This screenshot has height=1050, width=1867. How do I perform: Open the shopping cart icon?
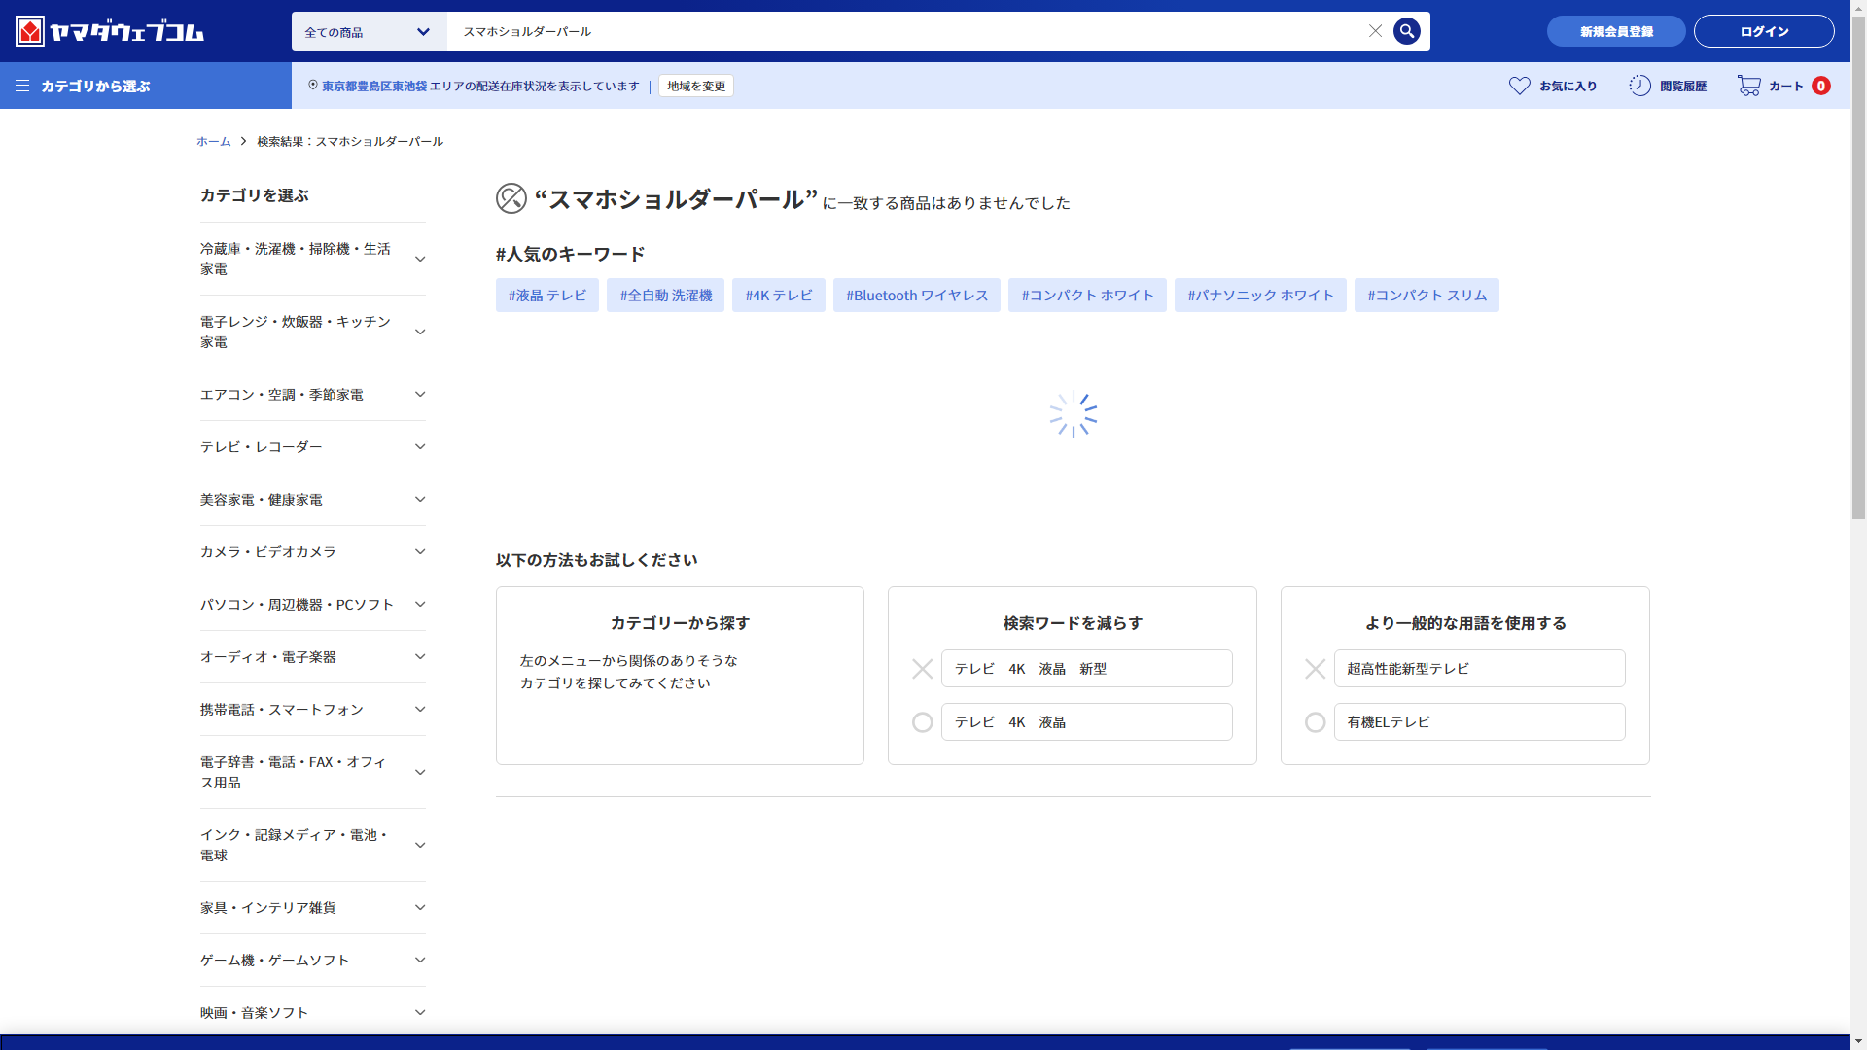[x=1748, y=86]
